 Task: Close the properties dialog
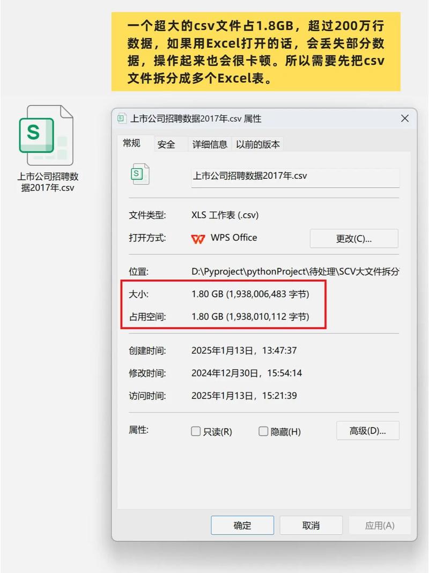pos(405,119)
